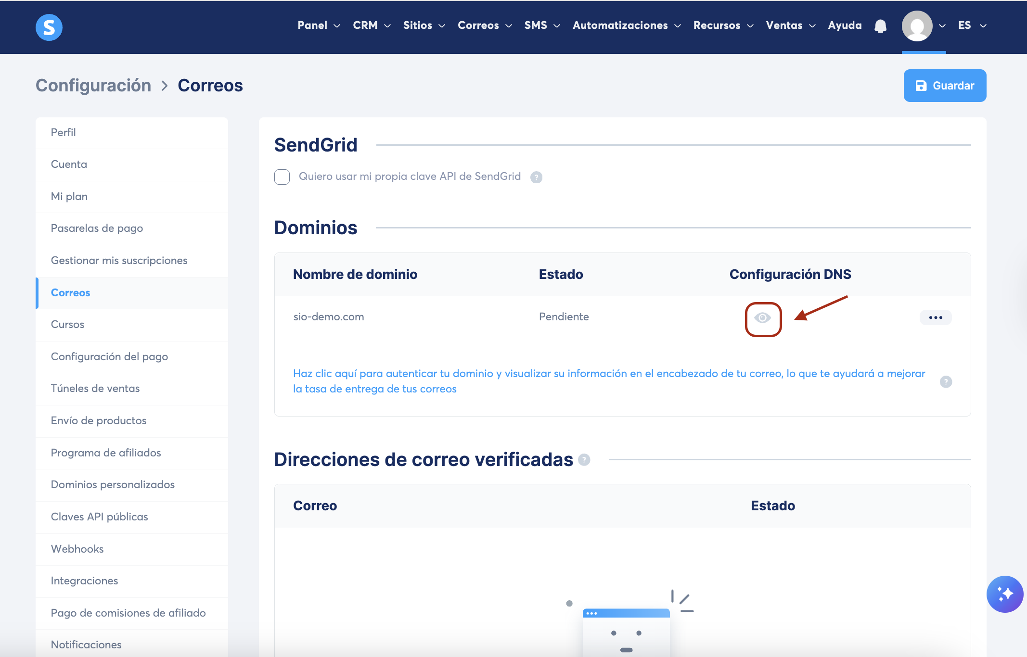Select Dominios personalizados in sidebar
Image resolution: width=1027 pixels, height=657 pixels.
point(113,484)
